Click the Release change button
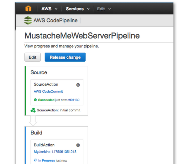This screenshot has height=164, width=184. 65,57
